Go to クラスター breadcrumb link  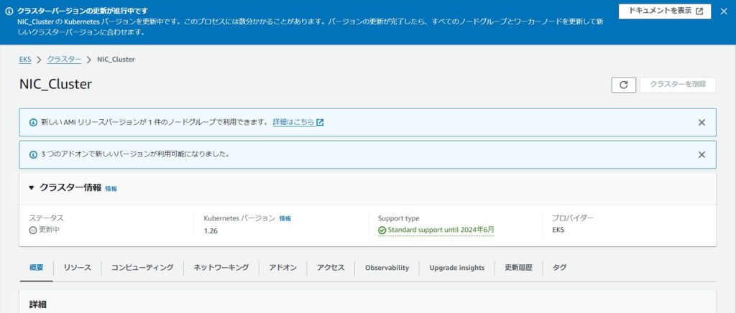[x=64, y=60]
